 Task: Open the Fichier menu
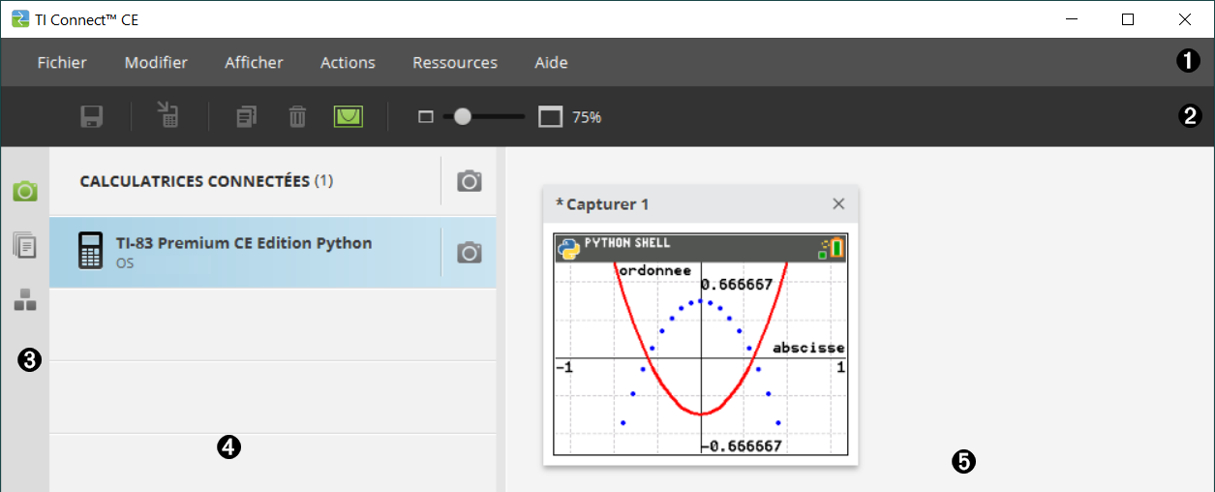click(x=62, y=63)
